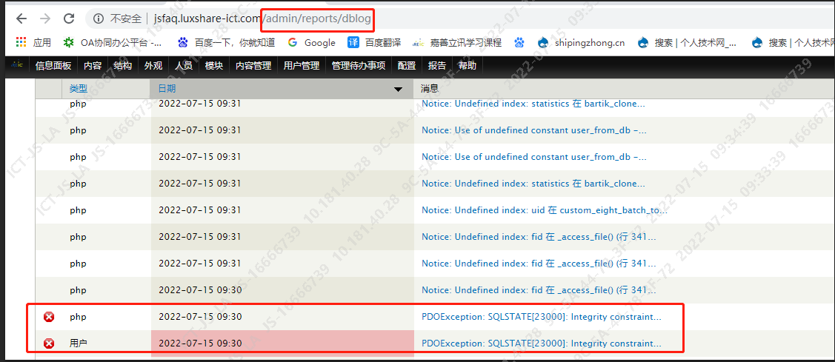Open the 模块 admin menu
This screenshot has width=835, height=362.
(214, 66)
